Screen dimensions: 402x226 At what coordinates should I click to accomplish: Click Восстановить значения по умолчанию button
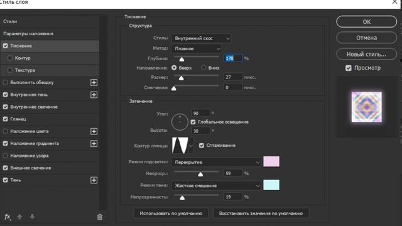tap(261, 213)
